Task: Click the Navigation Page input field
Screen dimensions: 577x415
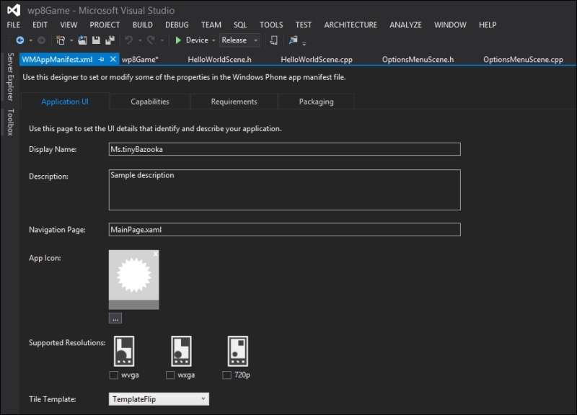Action: 284,229
